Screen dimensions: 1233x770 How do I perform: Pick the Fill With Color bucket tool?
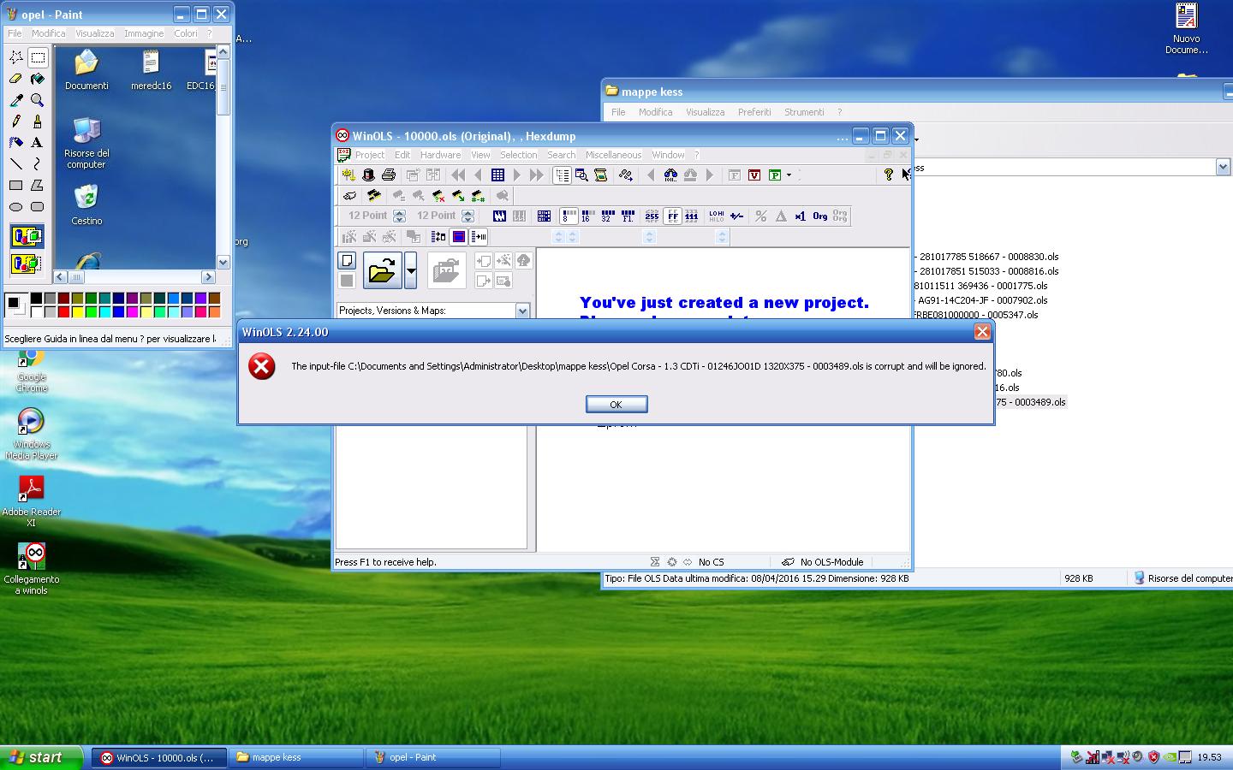pyautogui.click(x=37, y=79)
